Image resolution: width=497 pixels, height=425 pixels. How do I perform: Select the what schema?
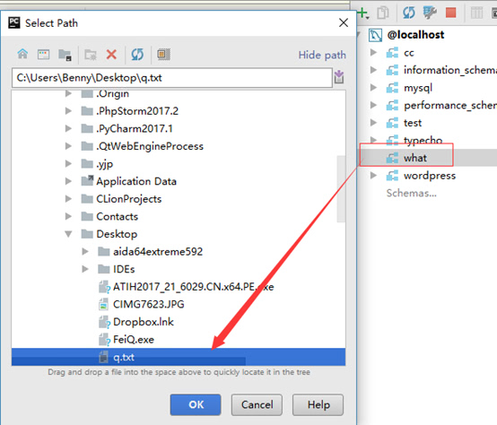tap(414, 158)
